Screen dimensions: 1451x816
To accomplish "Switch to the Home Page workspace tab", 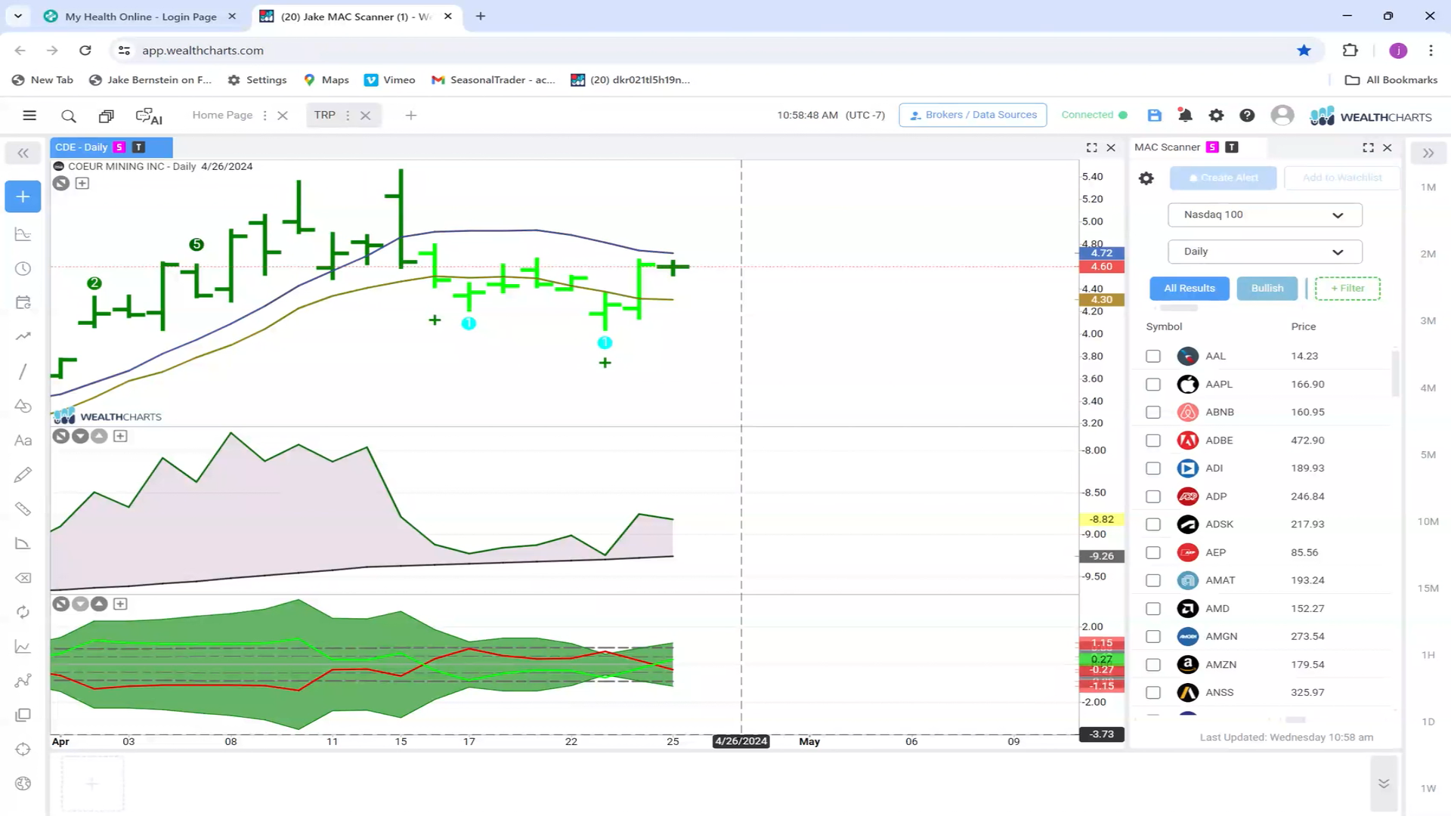I will (222, 115).
